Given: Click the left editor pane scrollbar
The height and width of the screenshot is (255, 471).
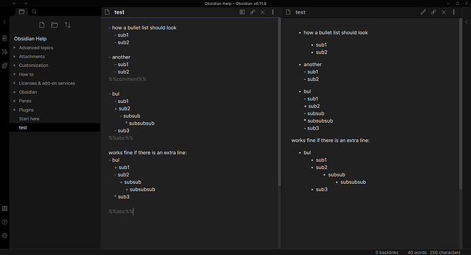Looking at the screenshot, I should point(279,102).
